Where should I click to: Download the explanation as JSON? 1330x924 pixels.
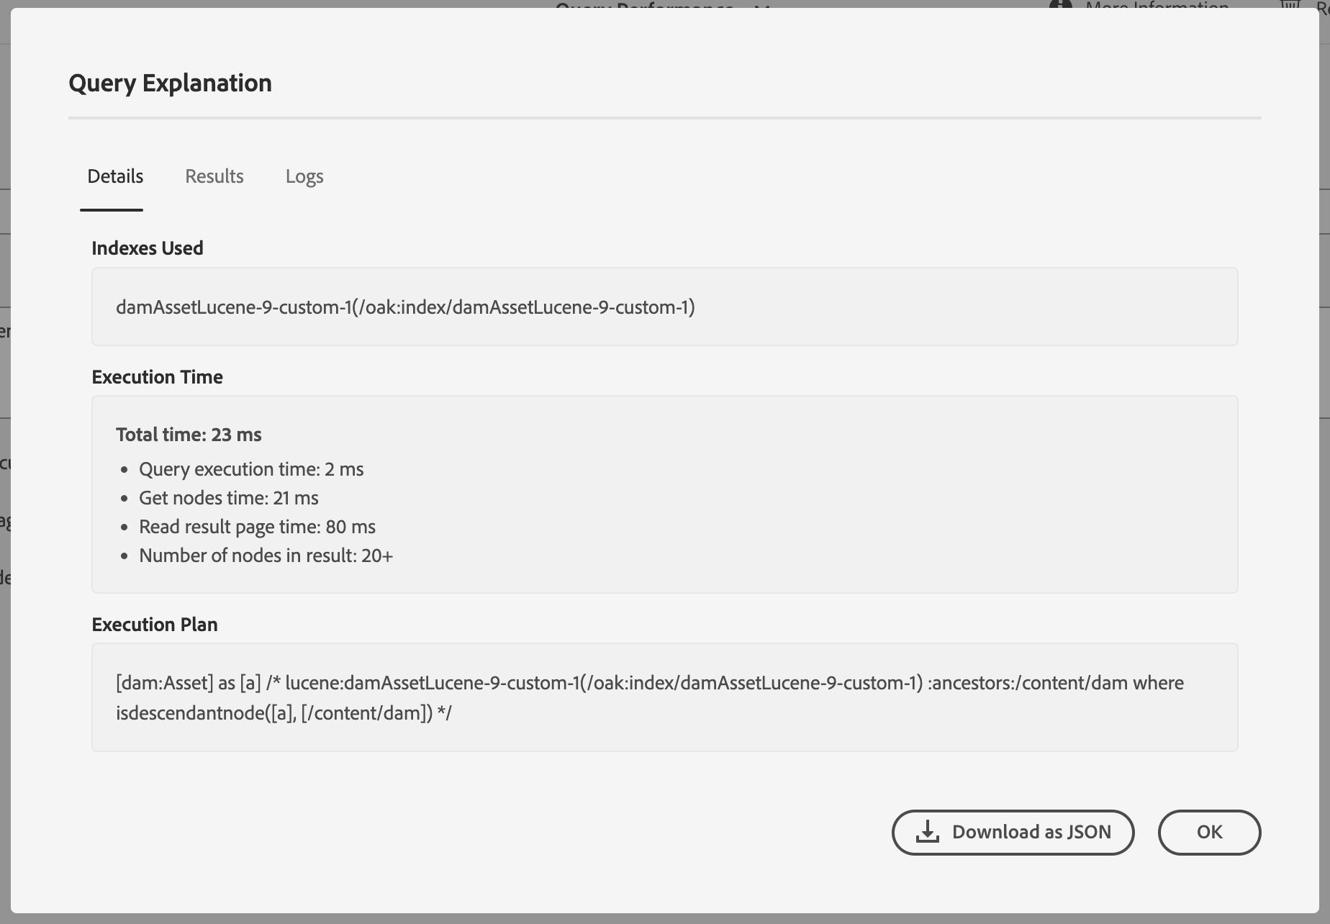(x=1013, y=833)
